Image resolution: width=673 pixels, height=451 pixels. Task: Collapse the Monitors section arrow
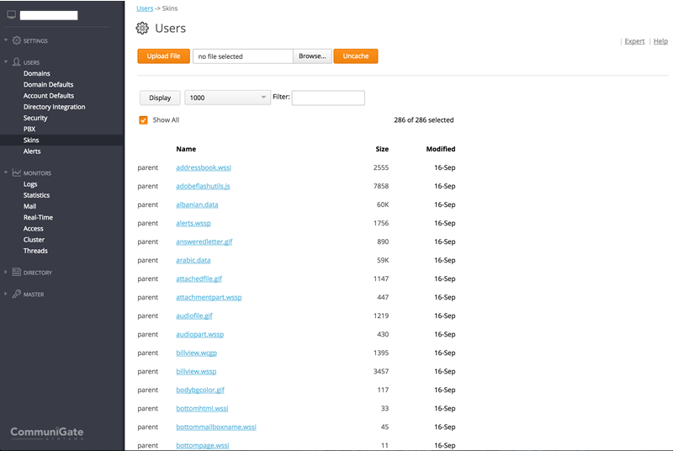[x=6, y=173]
